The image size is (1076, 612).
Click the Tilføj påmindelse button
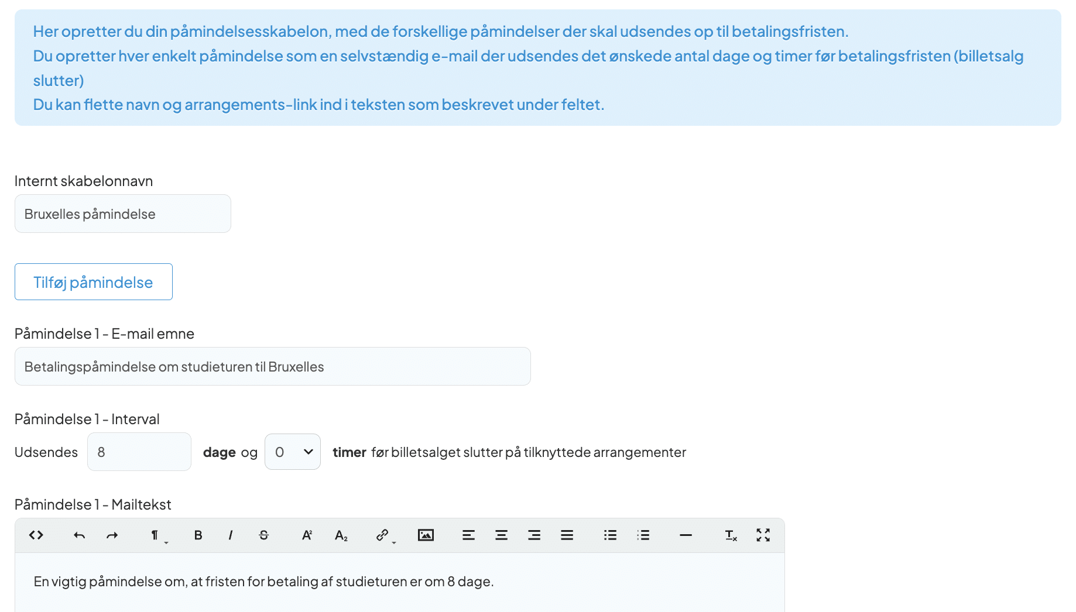(94, 282)
